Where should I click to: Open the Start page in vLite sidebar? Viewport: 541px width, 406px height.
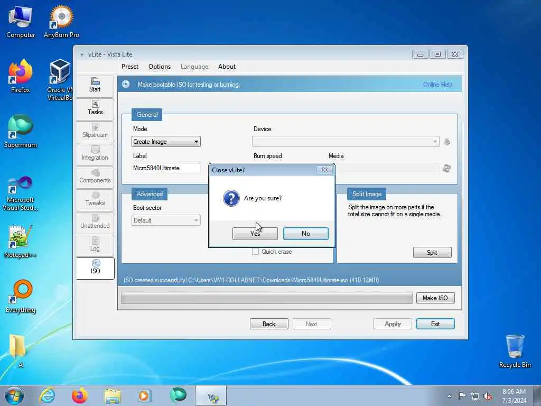click(95, 86)
